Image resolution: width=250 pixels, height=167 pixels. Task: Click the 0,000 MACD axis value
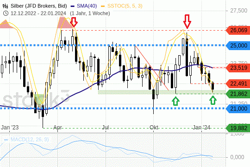tap(237, 157)
